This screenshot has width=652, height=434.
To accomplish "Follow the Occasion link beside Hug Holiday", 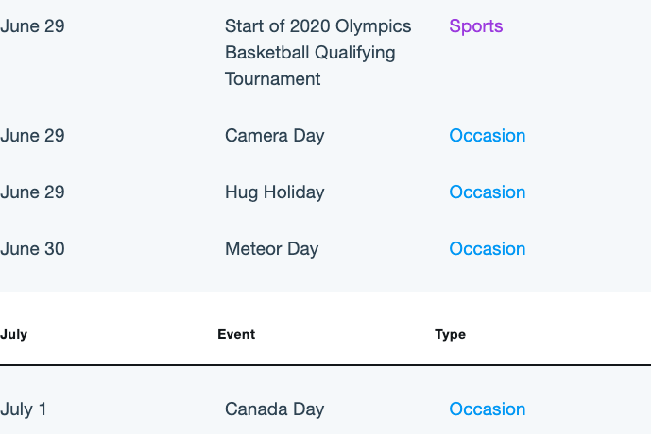I will (488, 192).
